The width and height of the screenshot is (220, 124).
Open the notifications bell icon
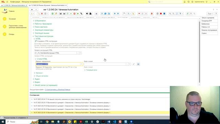pos(185,2)
